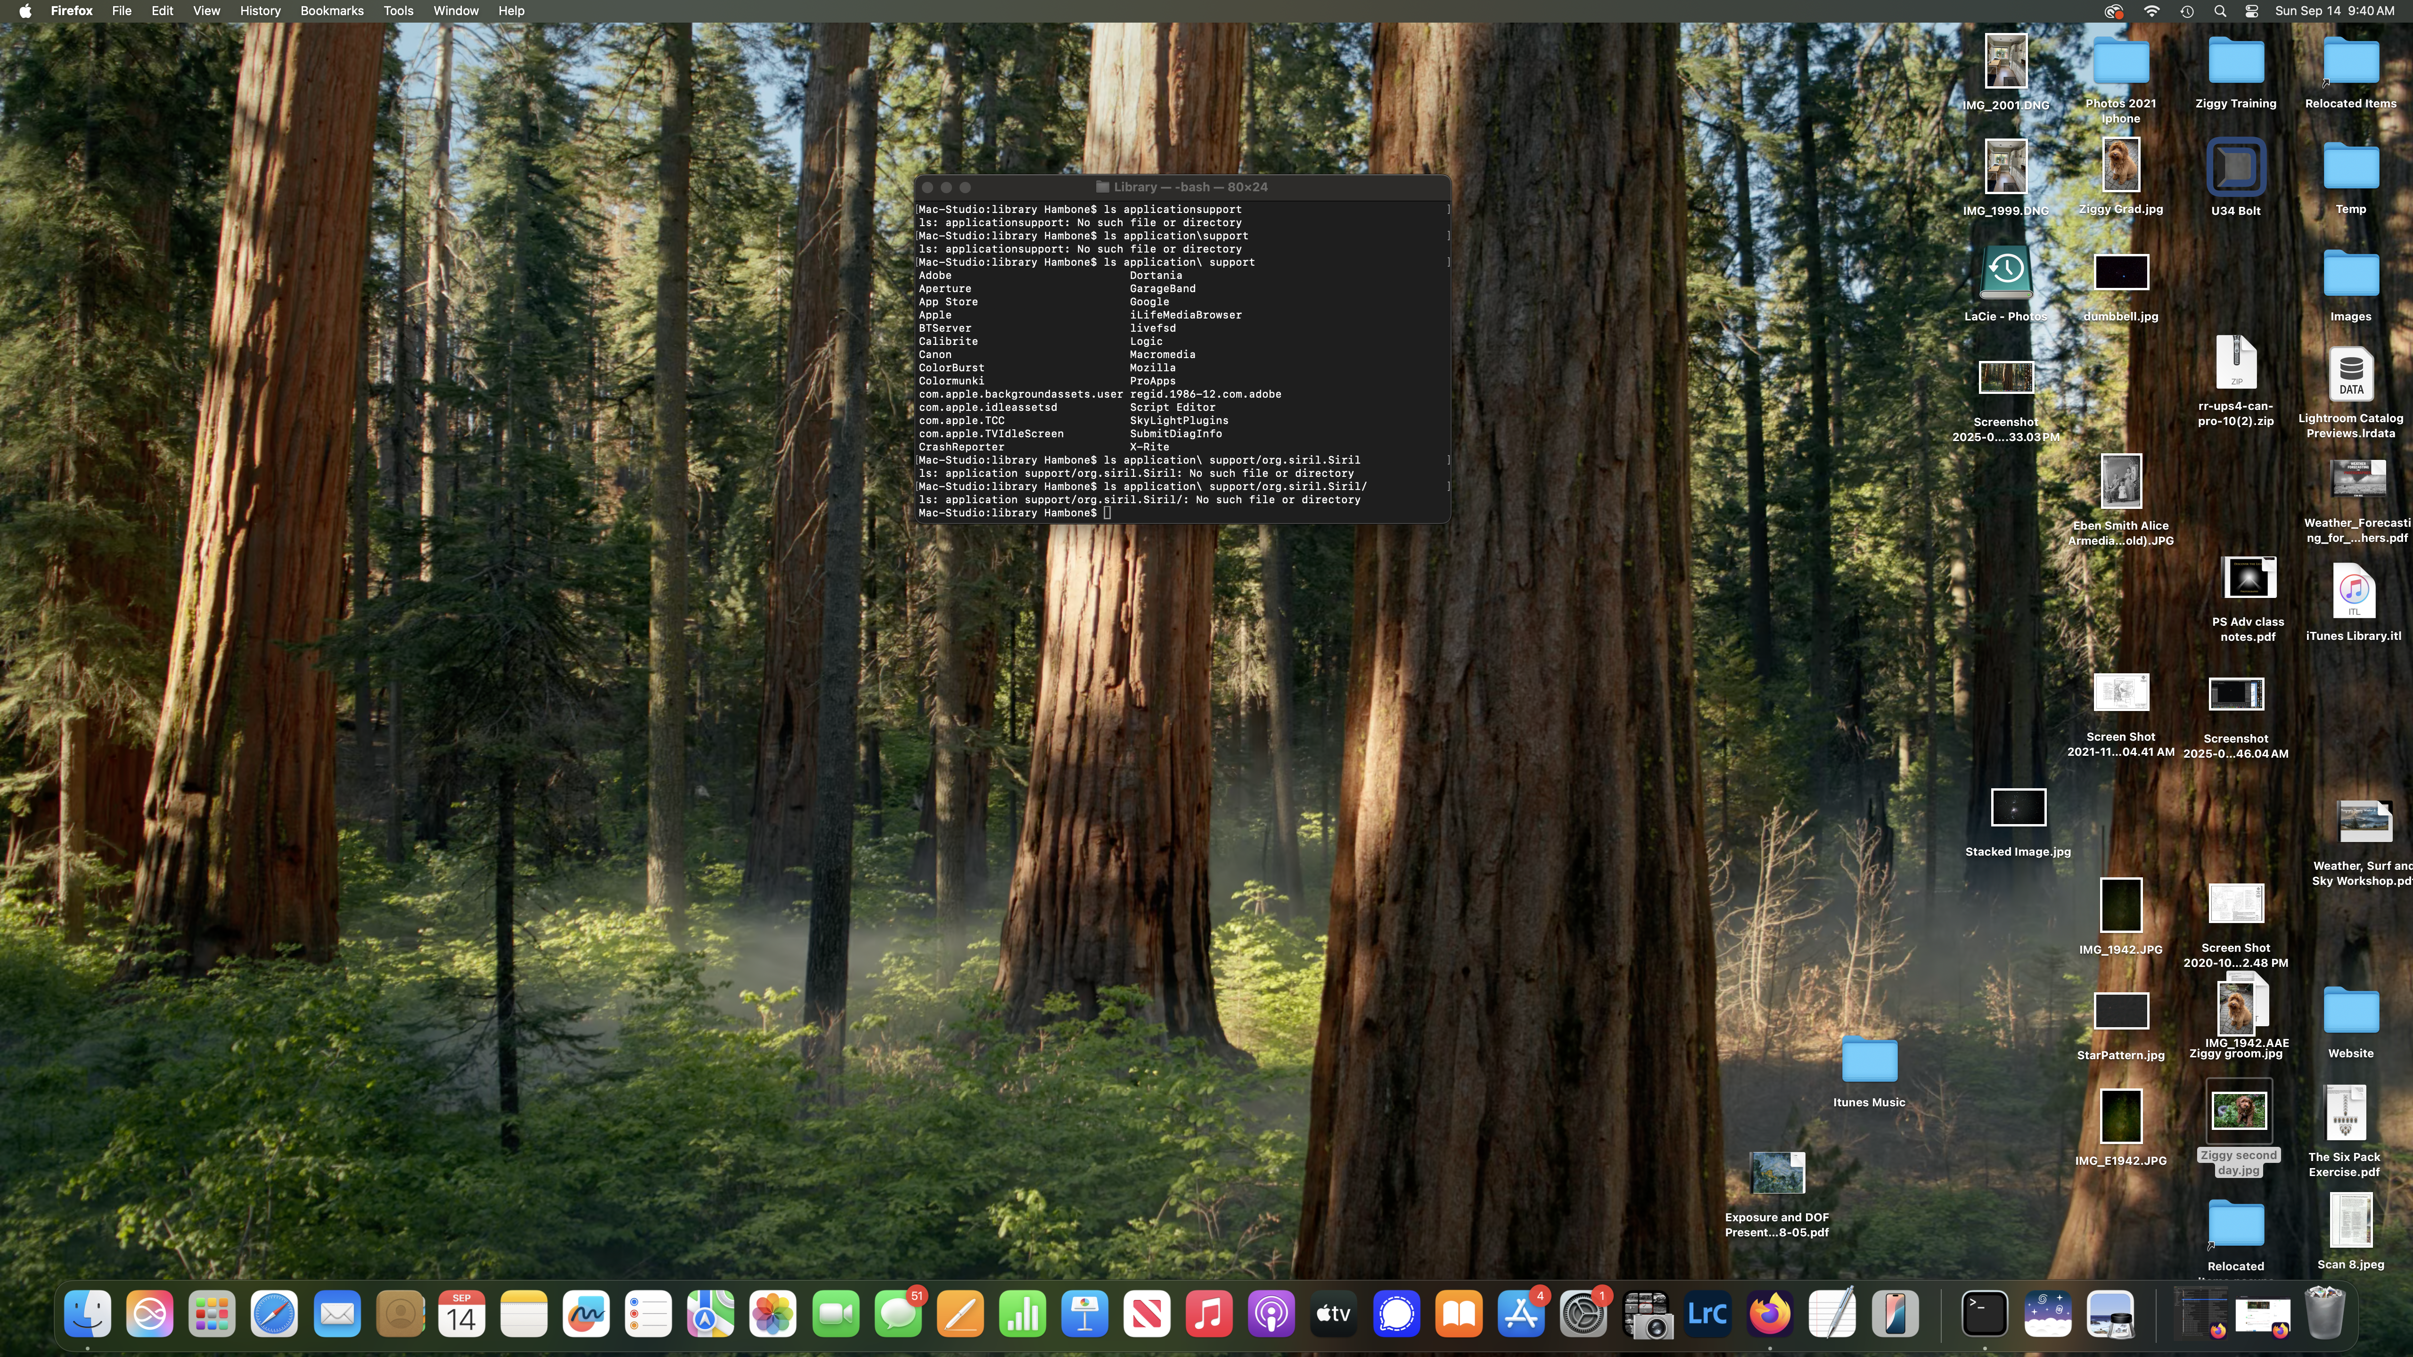
Task: Launch Safari from the Dock
Action: point(274,1314)
